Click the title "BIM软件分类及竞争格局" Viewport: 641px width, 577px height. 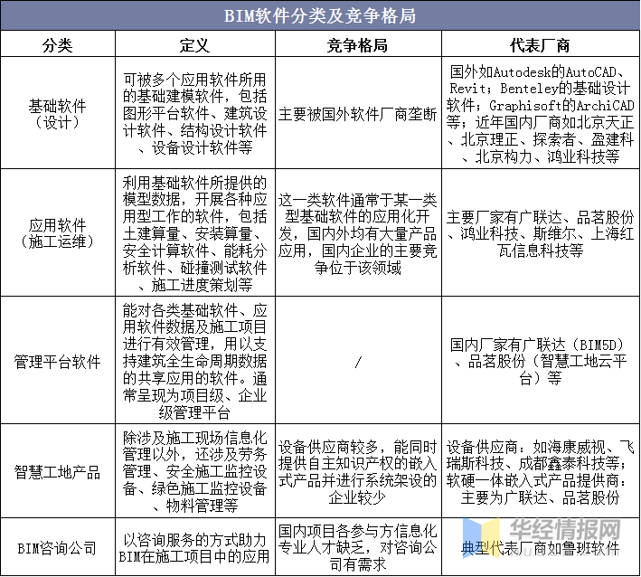320,16
